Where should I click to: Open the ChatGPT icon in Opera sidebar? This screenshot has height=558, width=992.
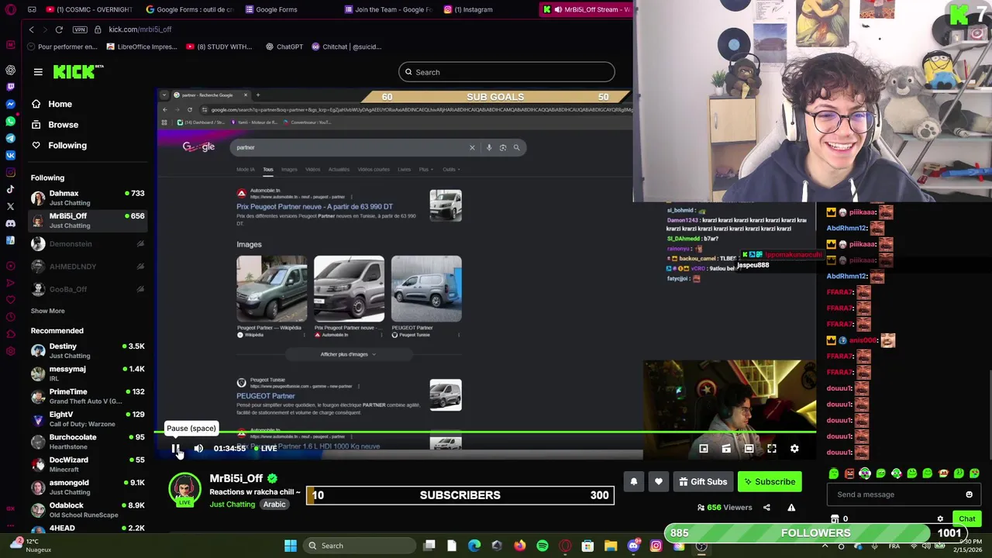point(10,70)
